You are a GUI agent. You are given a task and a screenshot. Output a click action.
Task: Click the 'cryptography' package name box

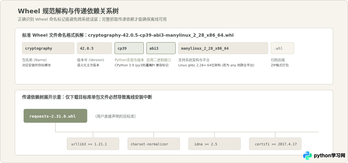[x=48, y=48]
